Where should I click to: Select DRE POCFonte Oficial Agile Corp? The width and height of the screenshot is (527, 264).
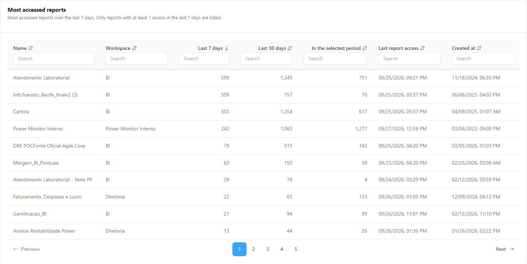[49, 146]
